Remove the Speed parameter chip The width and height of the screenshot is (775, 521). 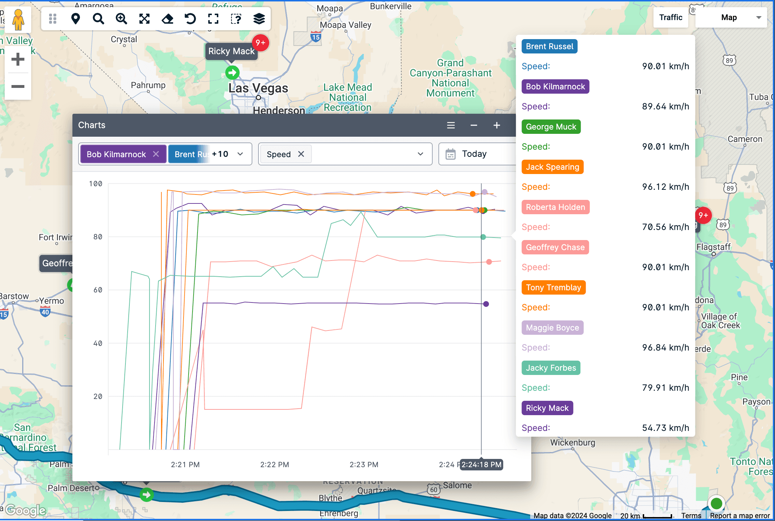[301, 154]
